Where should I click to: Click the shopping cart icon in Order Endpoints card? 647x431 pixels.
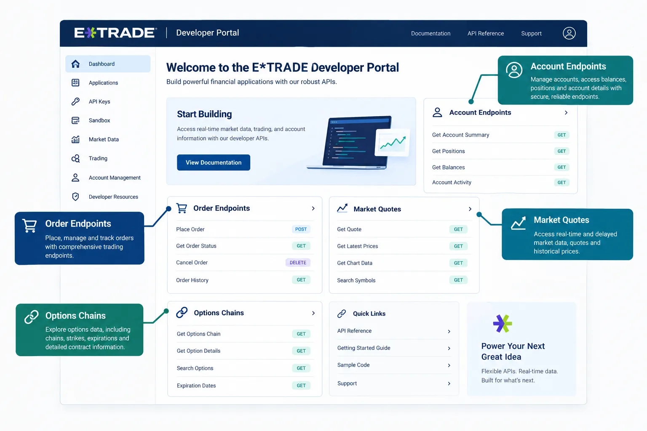182,208
